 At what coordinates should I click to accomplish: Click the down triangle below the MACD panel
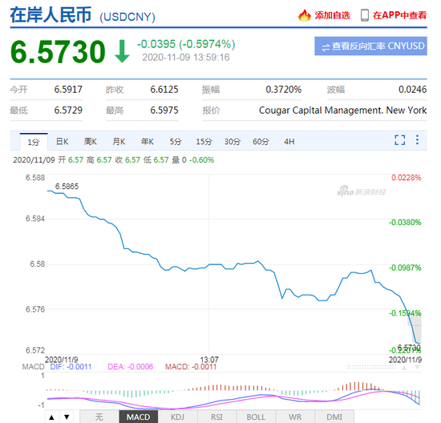tap(67, 417)
